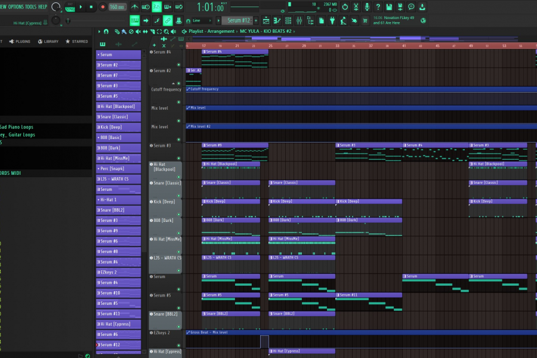Open the TOOLS menu
Screen dimensions: 537x358
coord(30,7)
